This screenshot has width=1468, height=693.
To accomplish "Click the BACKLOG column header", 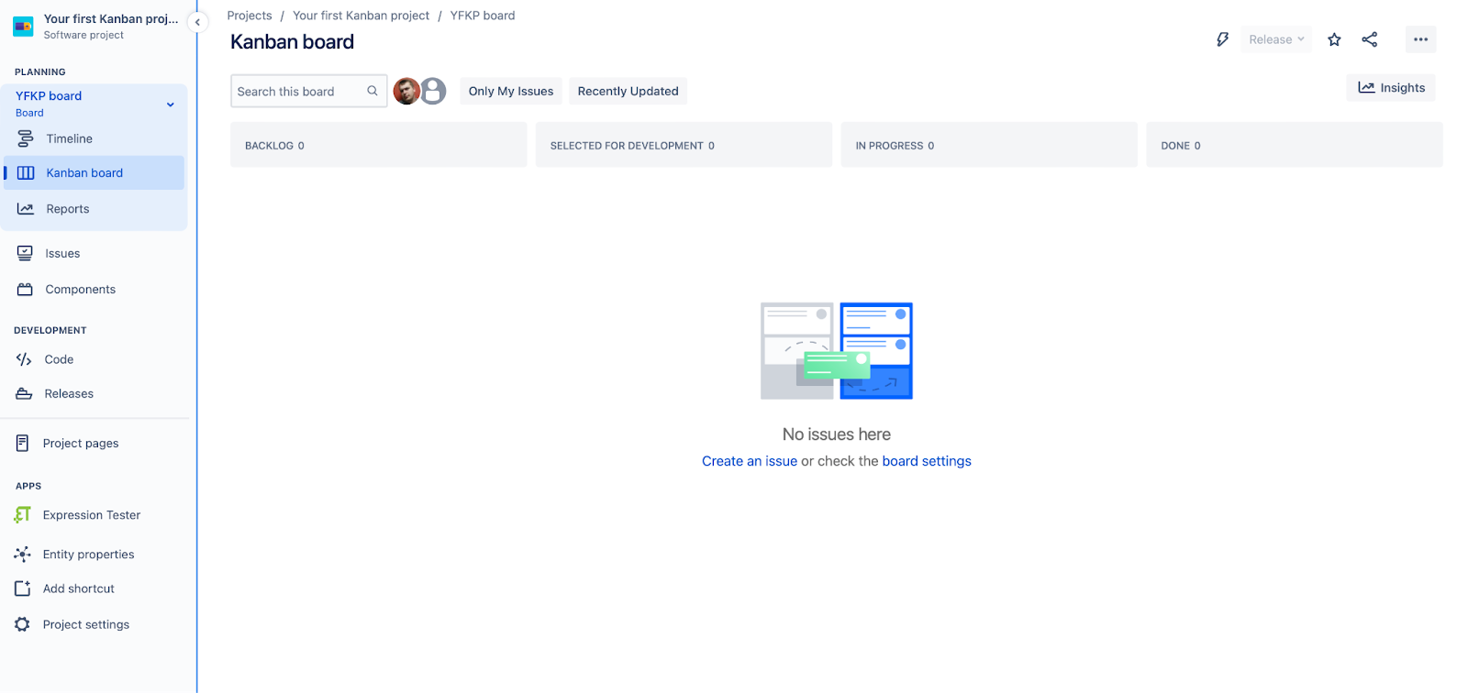I will click(x=379, y=145).
